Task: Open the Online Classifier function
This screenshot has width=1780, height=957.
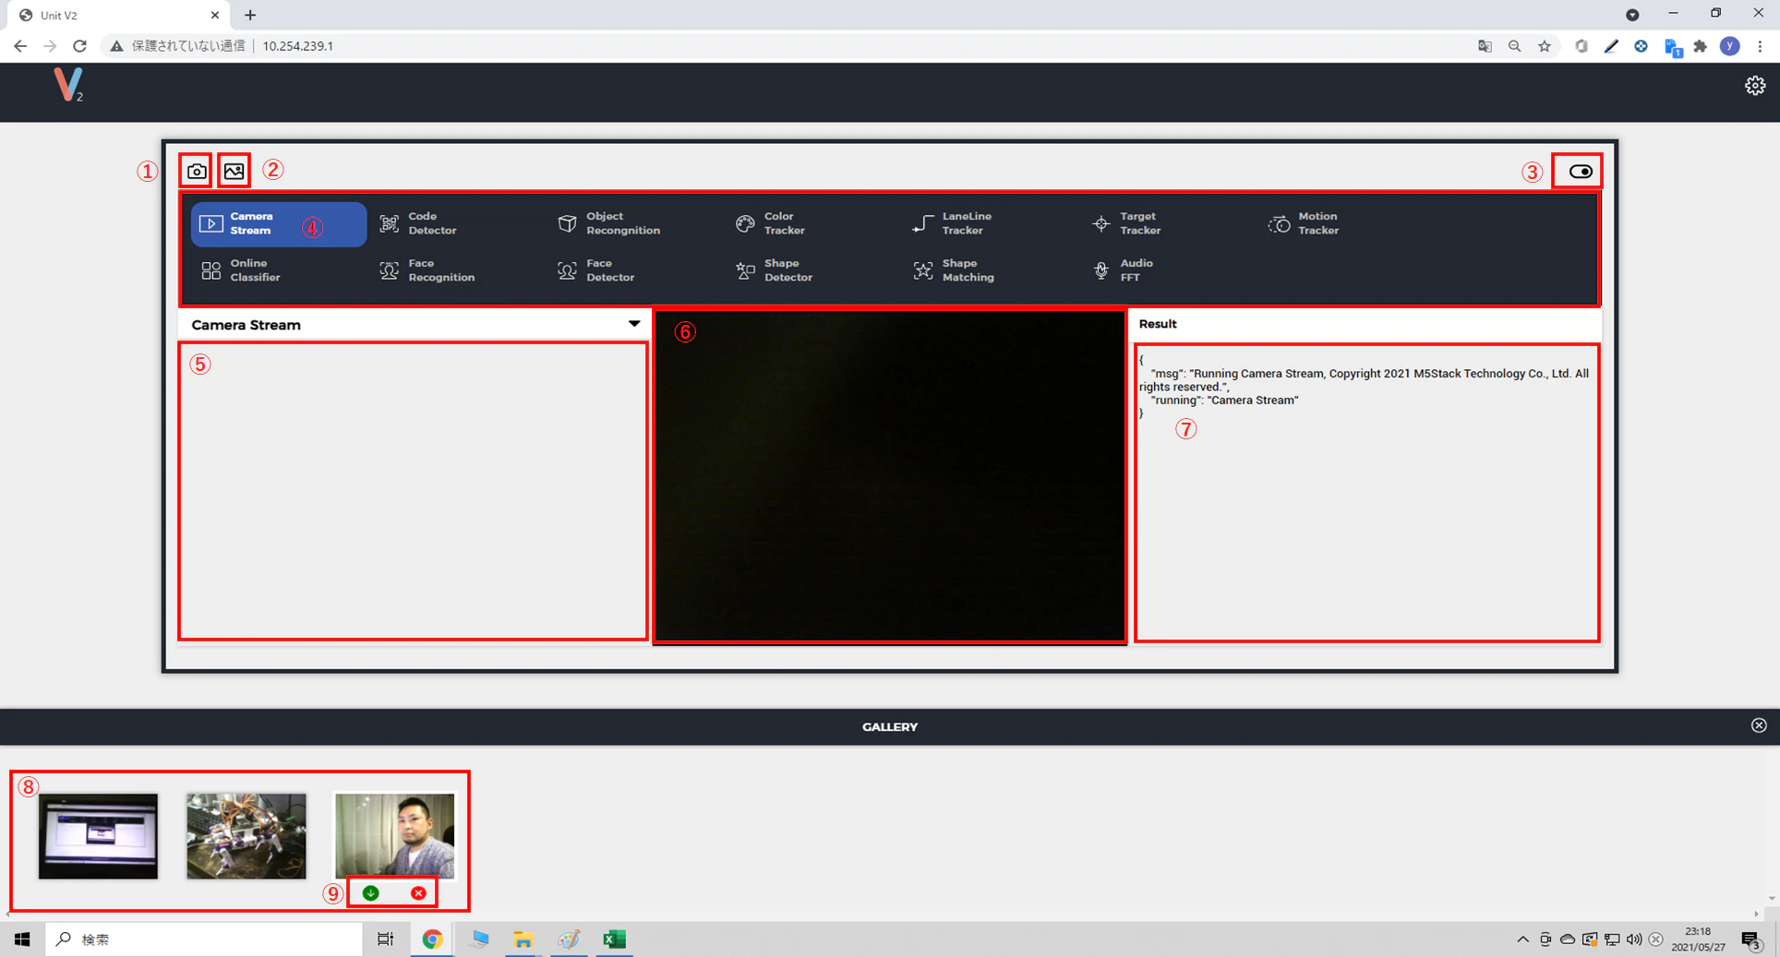Action: point(241,270)
